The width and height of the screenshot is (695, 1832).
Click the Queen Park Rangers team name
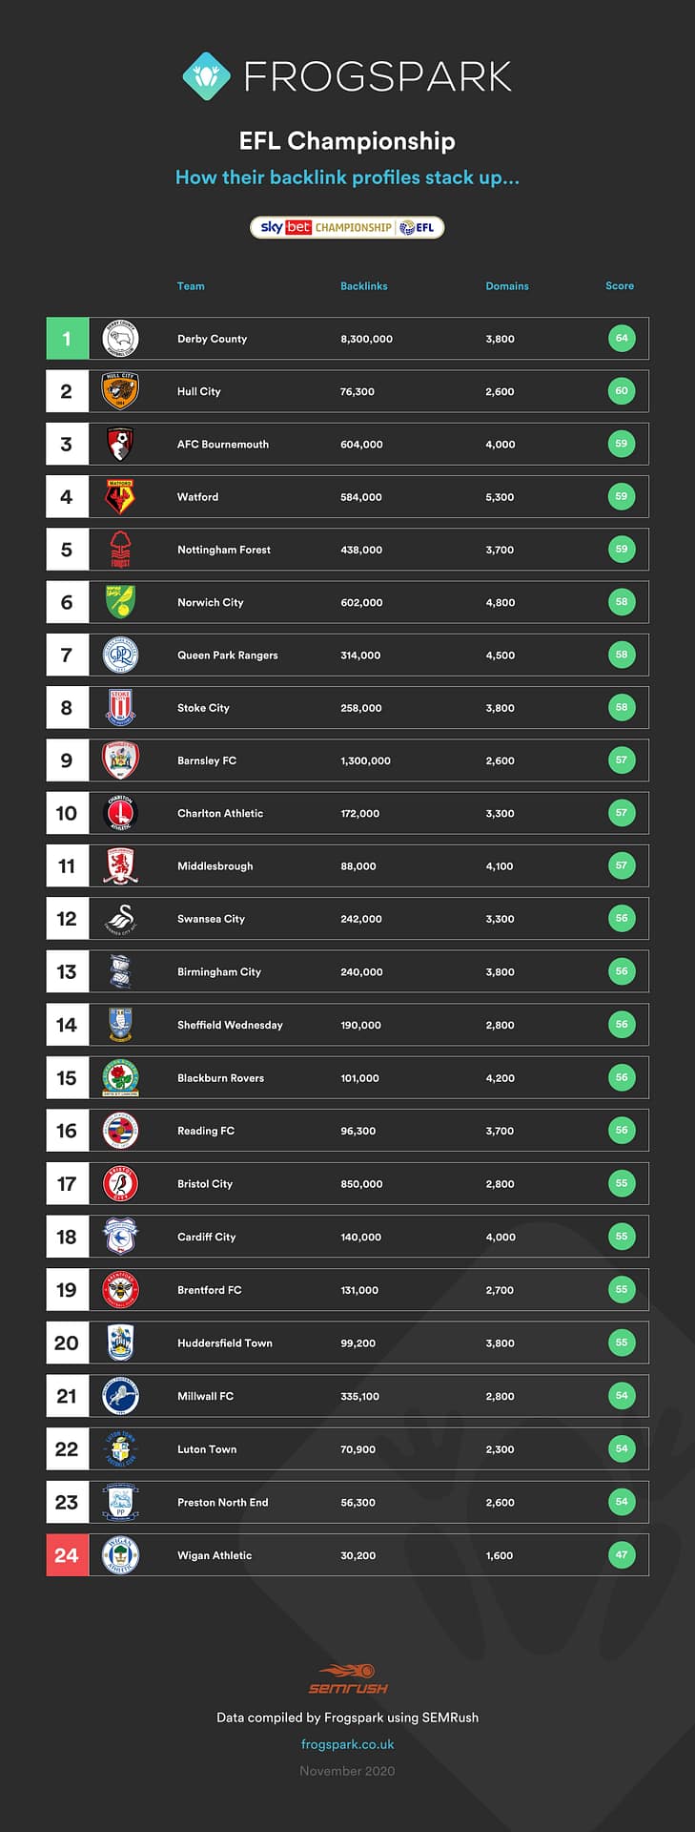pos(228,656)
